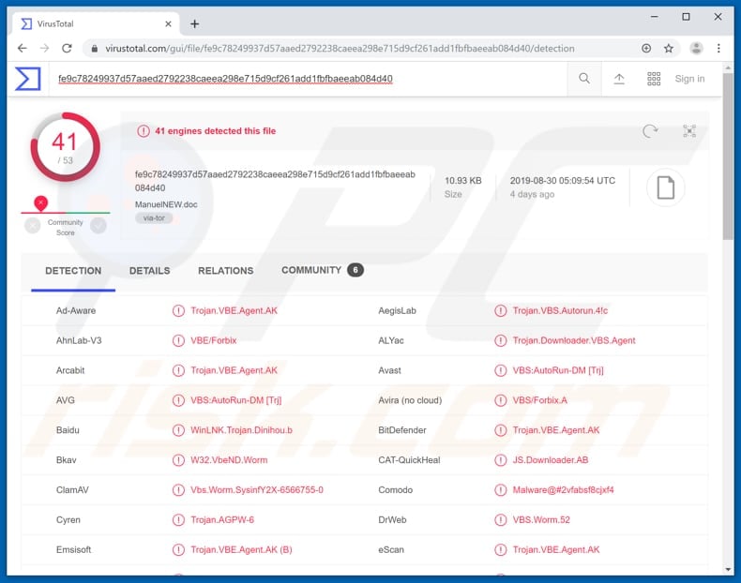Click WinLNK.Trojan.Dinihou.b result
This screenshot has width=741, height=583.
[241, 430]
